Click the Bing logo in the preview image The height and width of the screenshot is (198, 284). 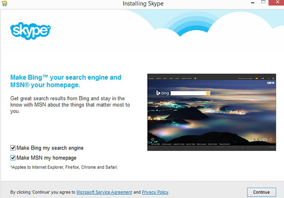tap(162, 93)
